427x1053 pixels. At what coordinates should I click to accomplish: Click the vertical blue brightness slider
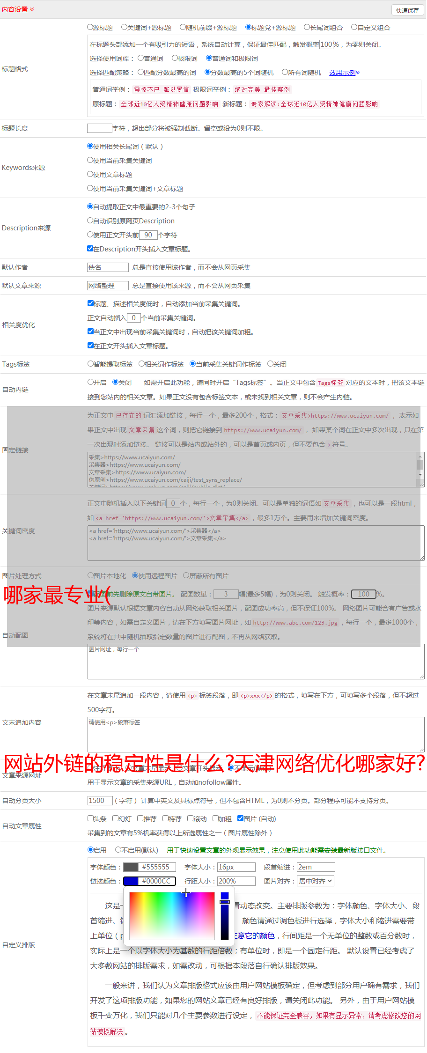225,916
